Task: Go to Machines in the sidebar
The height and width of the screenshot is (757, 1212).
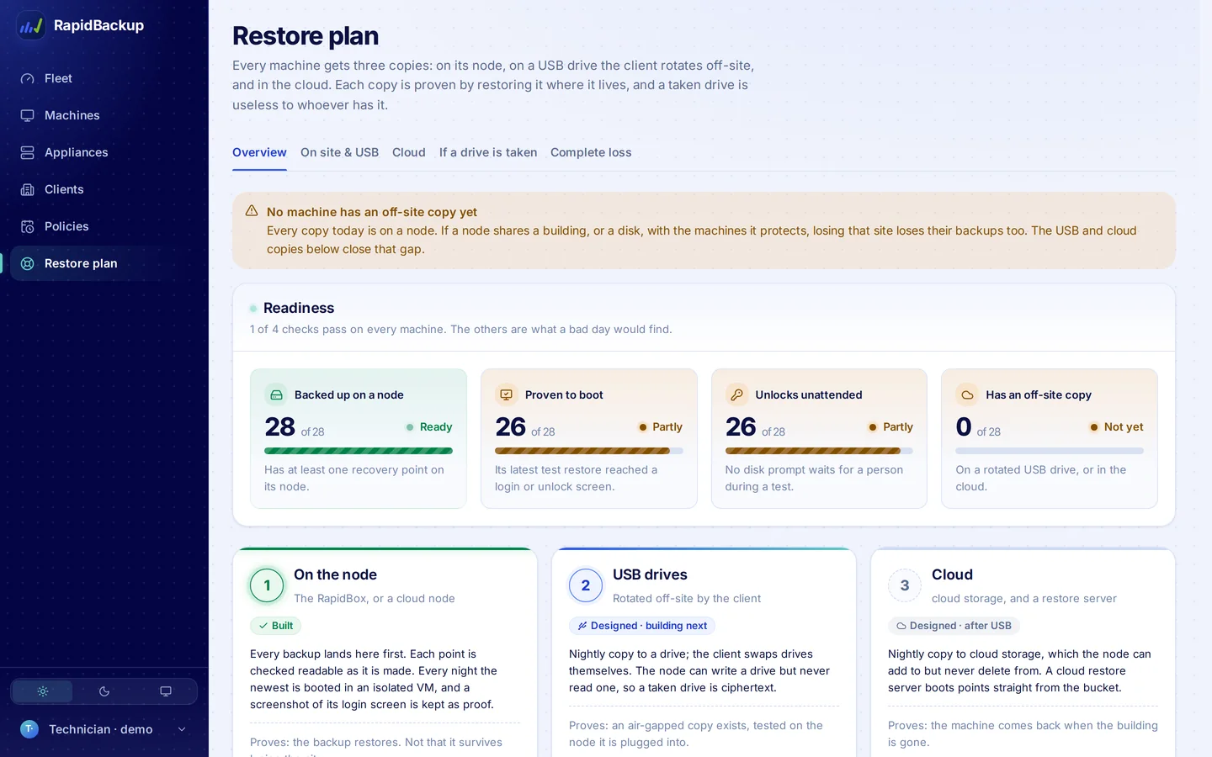Action: pos(104,115)
